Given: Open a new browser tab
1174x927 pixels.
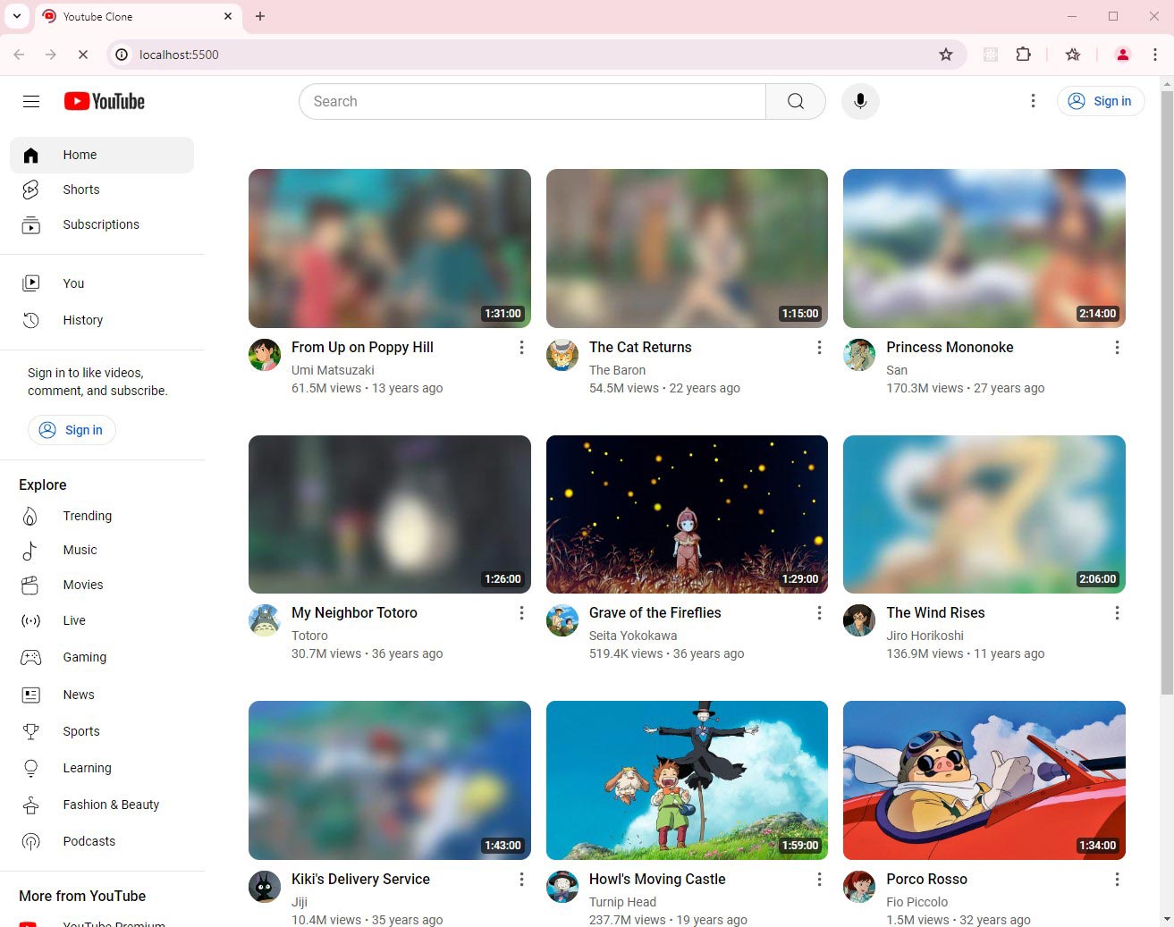Looking at the screenshot, I should (x=260, y=16).
